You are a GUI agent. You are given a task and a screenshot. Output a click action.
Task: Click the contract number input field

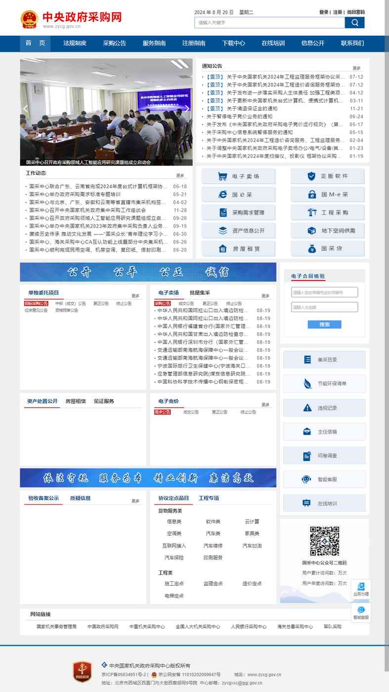tap(324, 292)
